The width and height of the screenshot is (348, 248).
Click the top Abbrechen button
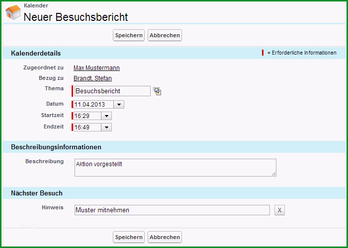[165, 35]
